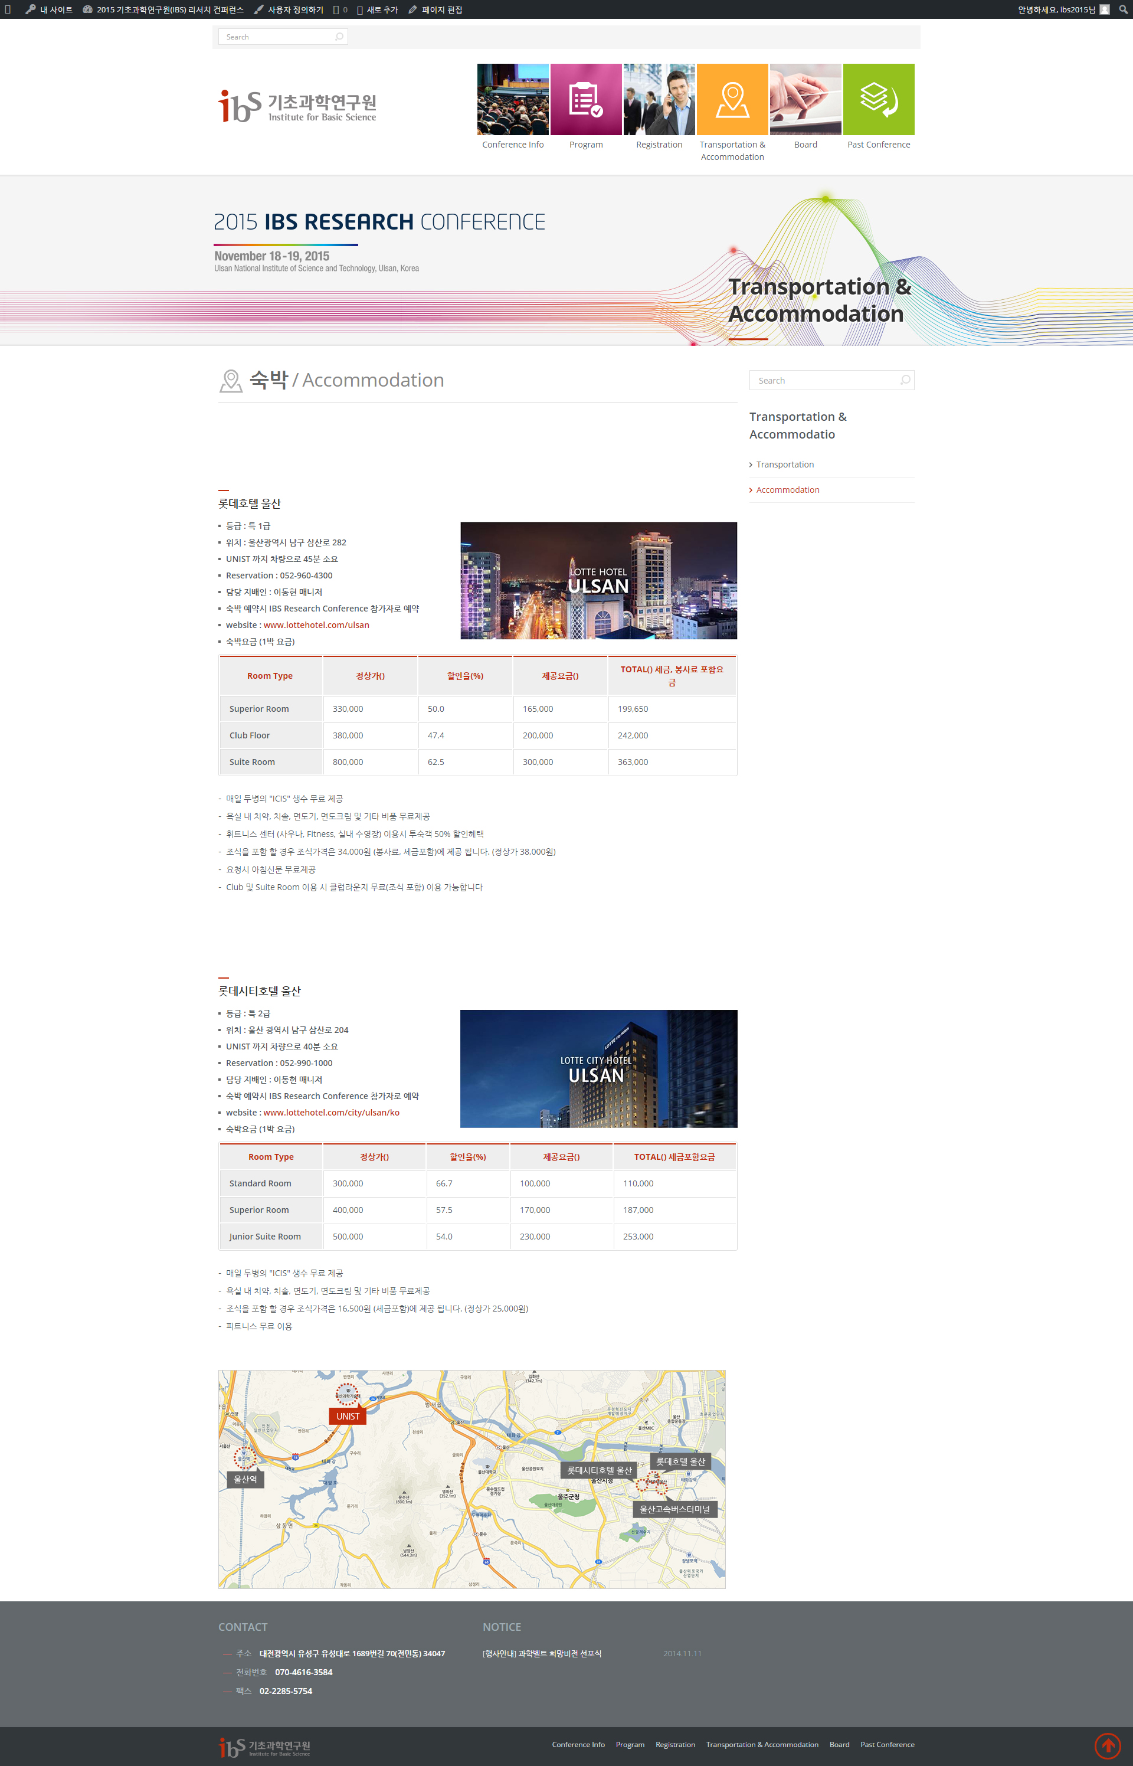Open the site name menu in admin bar
Viewport: 1133px width, 1766px height.
click(x=163, y=9)
